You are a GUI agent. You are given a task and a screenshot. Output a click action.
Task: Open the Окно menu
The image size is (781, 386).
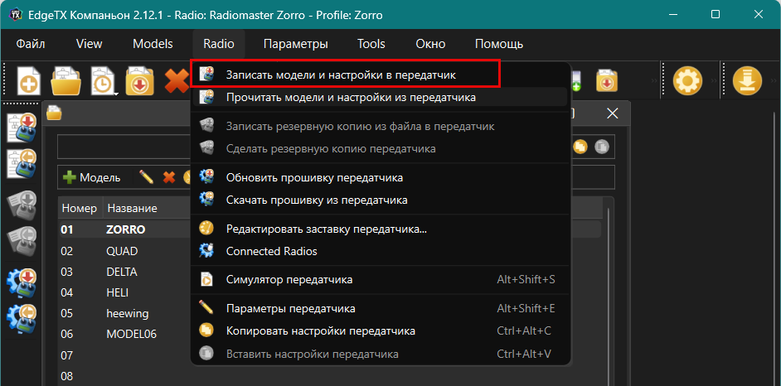[x=430, y=44]
